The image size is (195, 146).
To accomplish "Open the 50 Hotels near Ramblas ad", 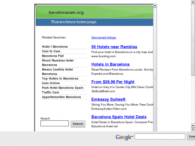I will pos(114,47).
